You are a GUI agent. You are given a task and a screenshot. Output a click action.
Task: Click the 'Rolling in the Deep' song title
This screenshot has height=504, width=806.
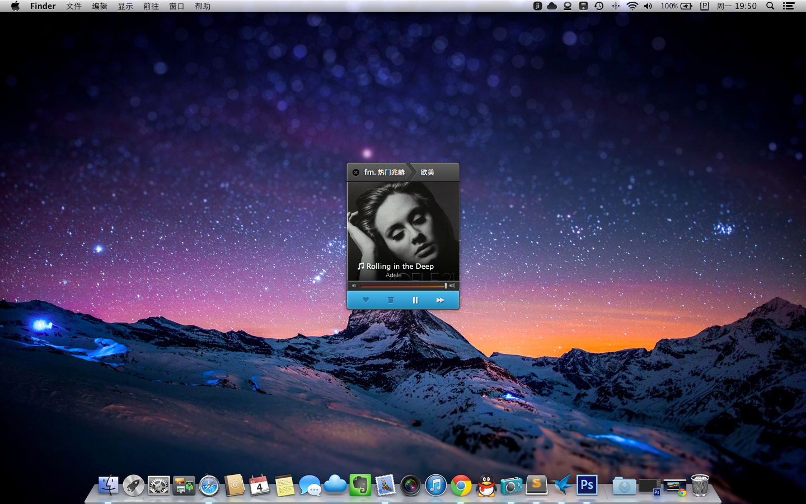[400, 267]
